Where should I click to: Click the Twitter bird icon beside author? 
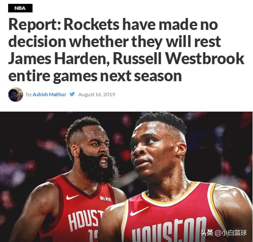tap(72, 94)
